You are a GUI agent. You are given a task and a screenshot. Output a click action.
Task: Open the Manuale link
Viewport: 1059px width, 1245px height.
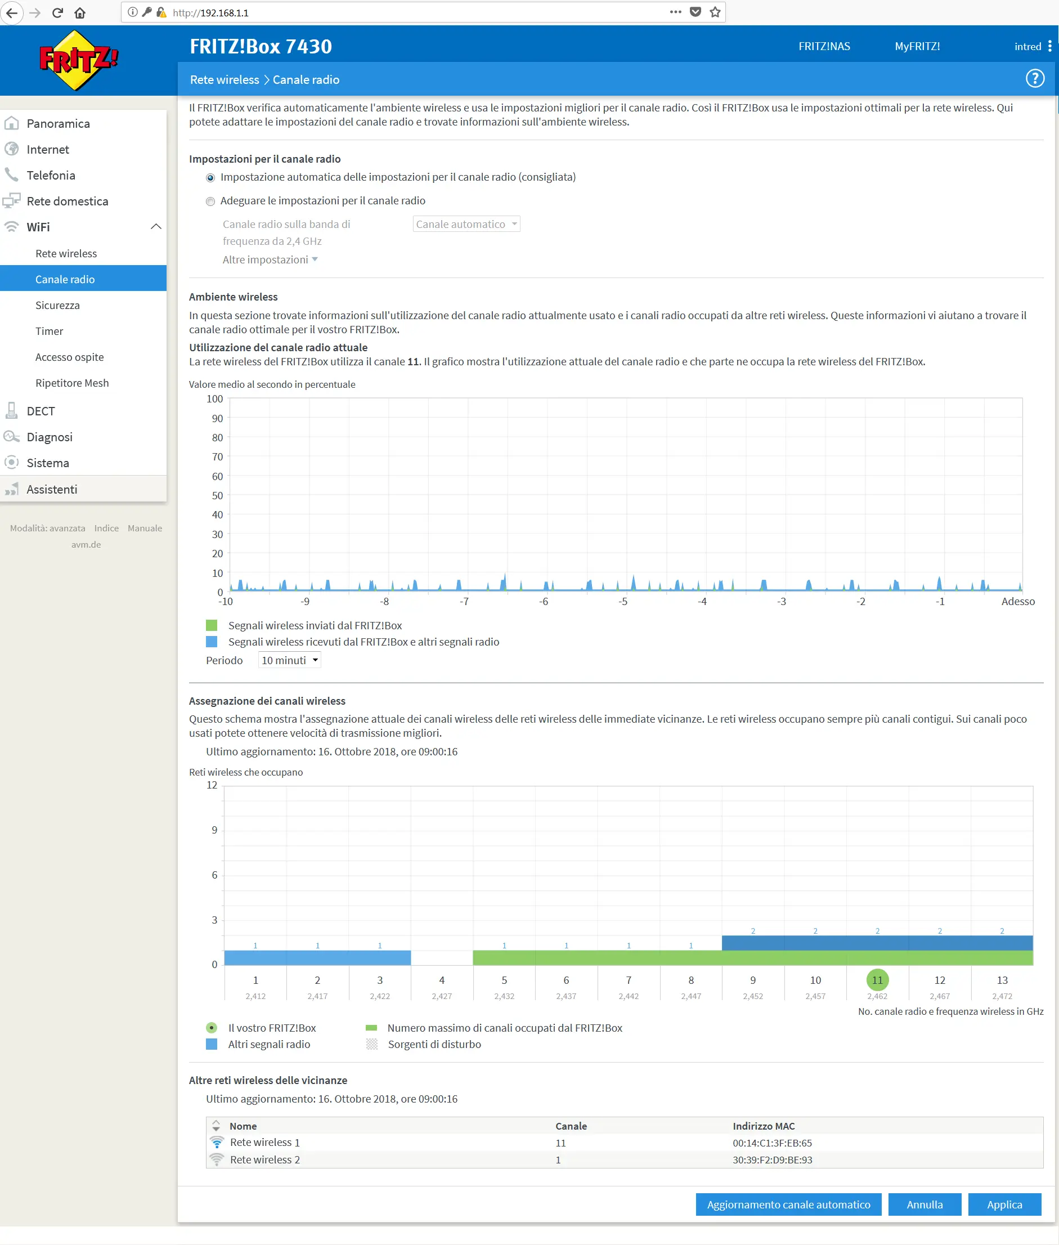tap(145, 528)
